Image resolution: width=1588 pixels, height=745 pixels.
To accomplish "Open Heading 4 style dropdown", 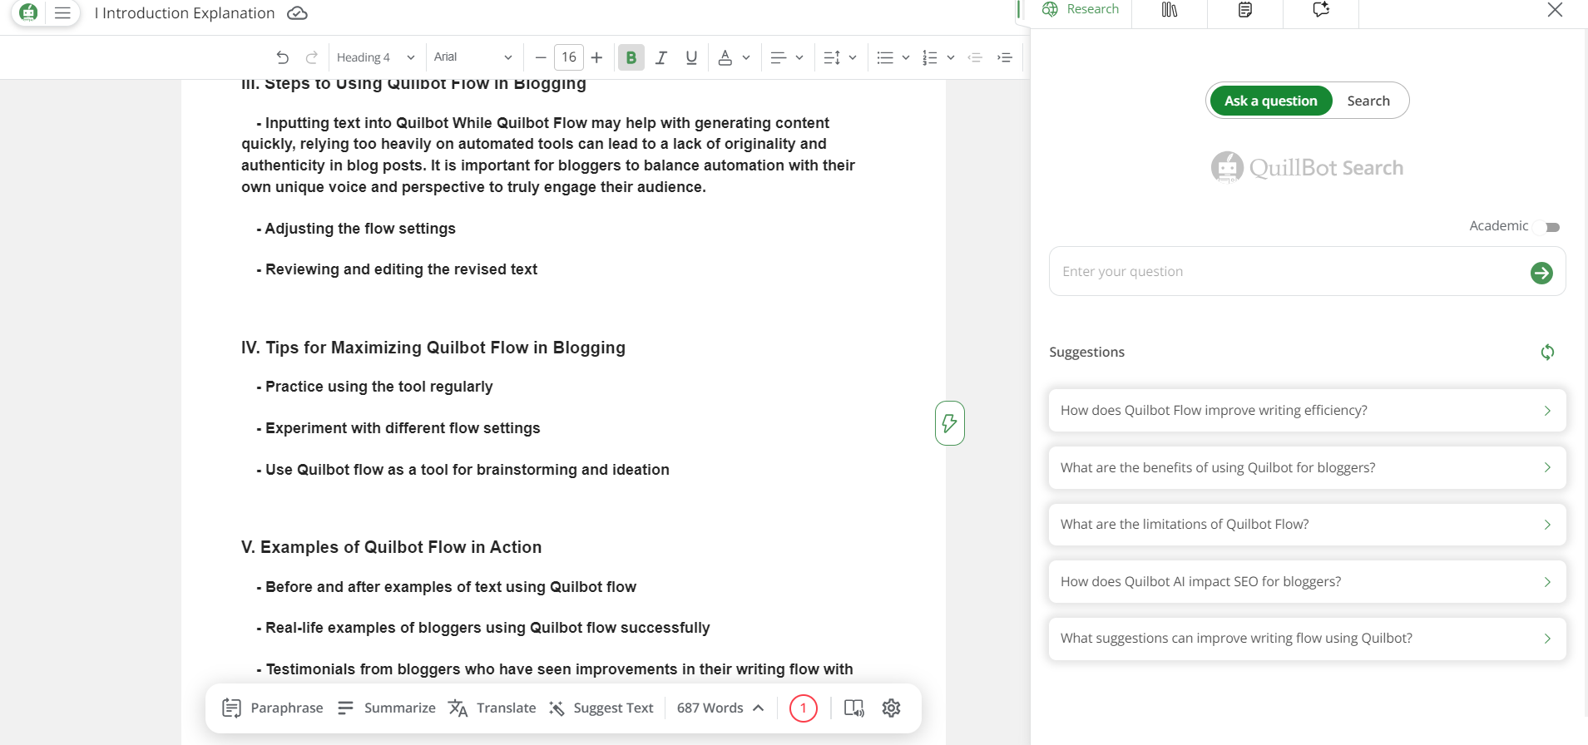I will click(x=375, y=57).
